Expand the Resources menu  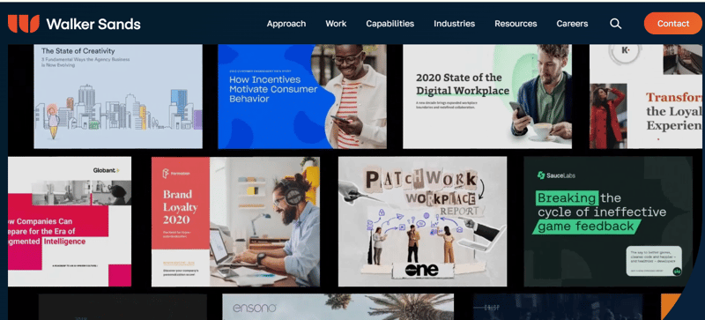pyautogui.click(x=516, y=24)
